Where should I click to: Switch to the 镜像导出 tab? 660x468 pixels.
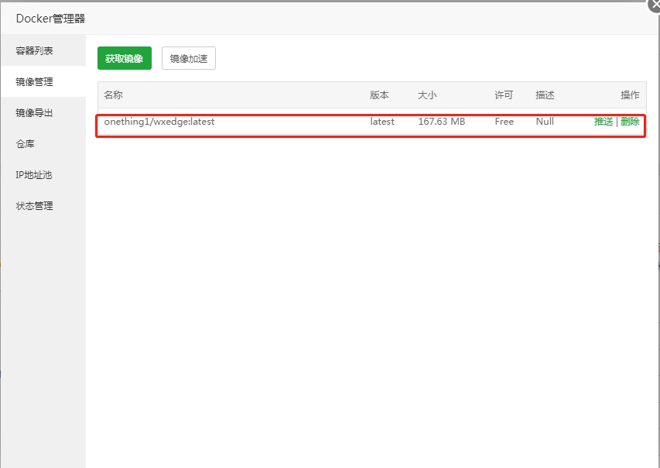tap(35, 112)
